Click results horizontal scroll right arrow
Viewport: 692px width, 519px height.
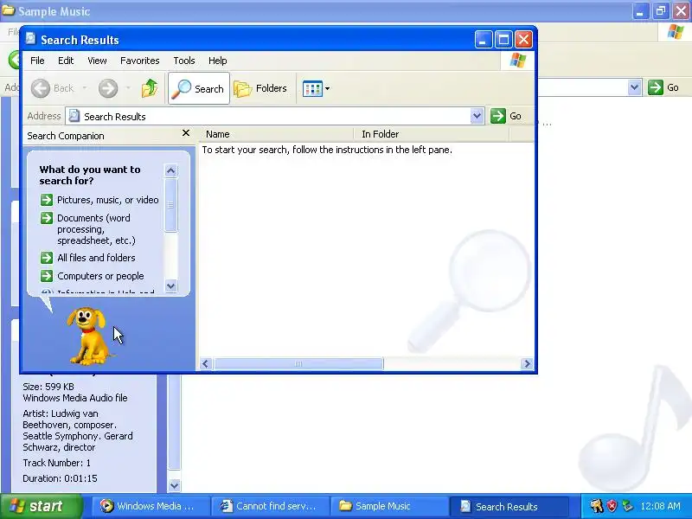coord(527,364)
